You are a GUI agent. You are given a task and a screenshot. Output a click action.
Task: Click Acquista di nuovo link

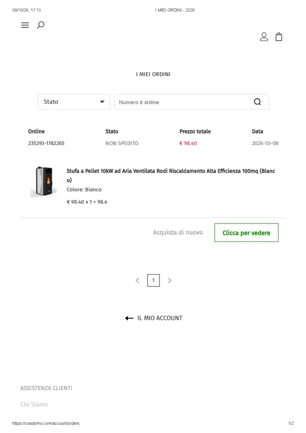pyautogui.click(x=178, y=233)
